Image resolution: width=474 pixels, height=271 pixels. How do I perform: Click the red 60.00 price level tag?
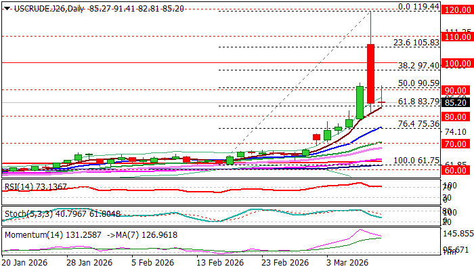click(454, 171)
